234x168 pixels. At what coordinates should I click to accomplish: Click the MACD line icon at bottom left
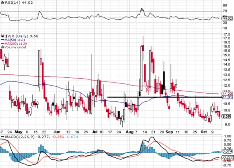tap(2, 136)
